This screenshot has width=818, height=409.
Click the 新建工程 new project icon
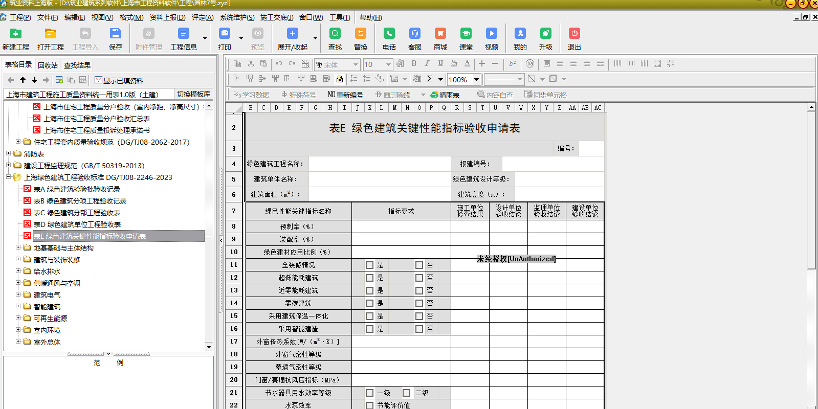coord(16,34)
